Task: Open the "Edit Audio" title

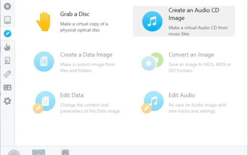Action: pos(182,95)
